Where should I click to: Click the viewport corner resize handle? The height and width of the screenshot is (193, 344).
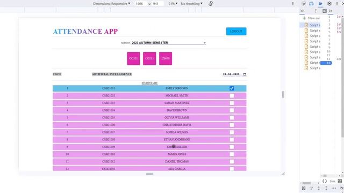point(283,174)
